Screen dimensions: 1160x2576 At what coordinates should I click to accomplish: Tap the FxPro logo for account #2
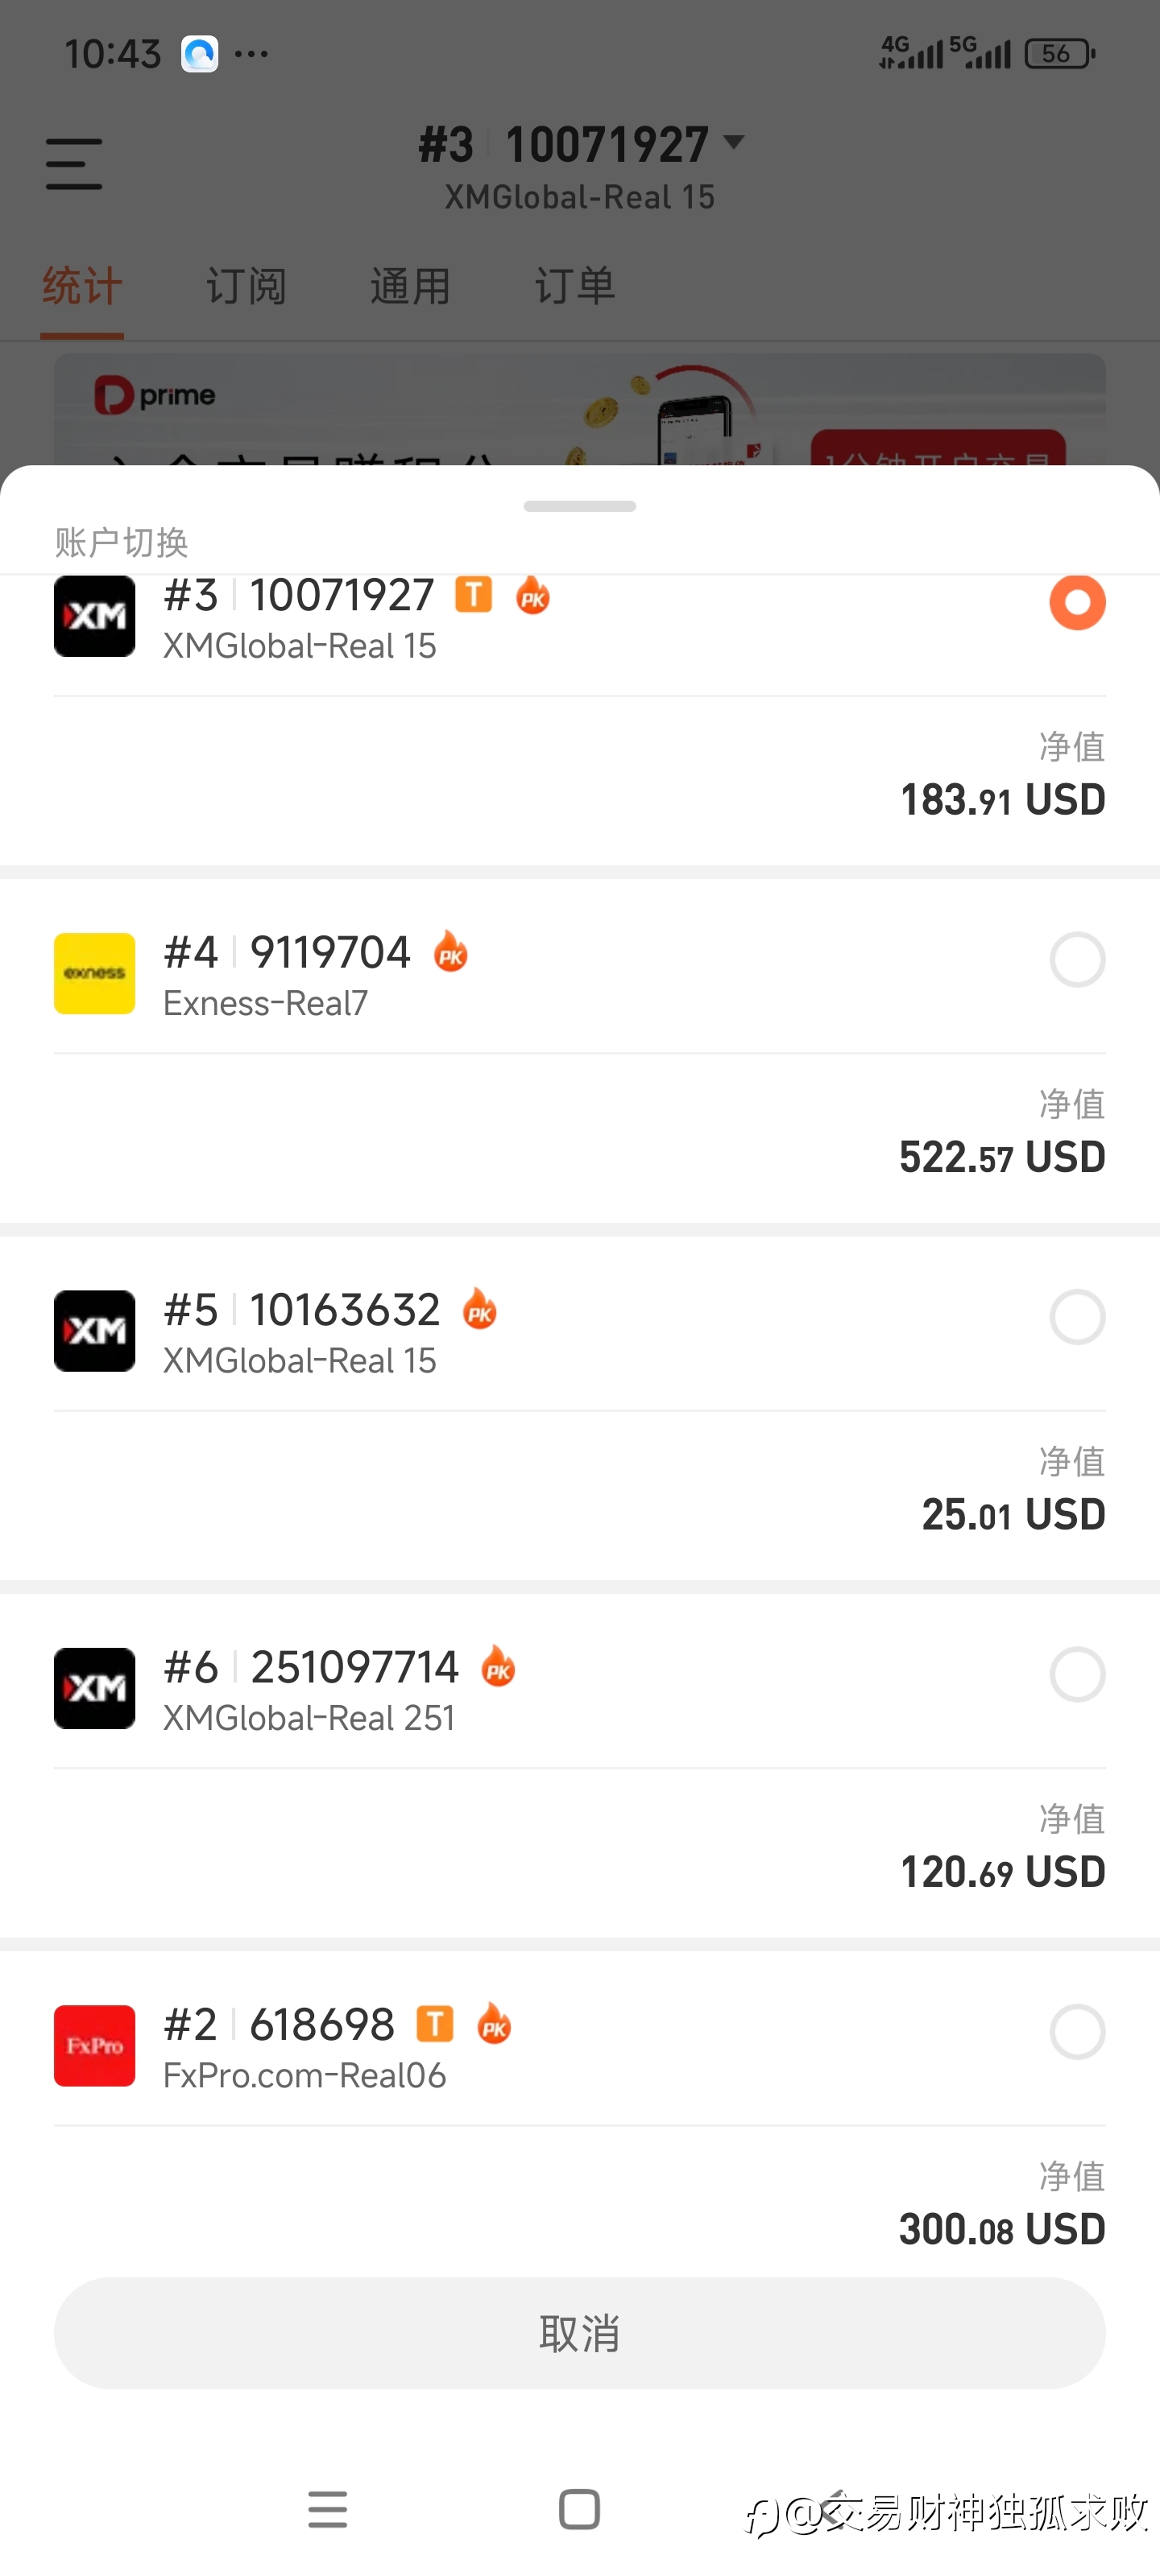94,2045
